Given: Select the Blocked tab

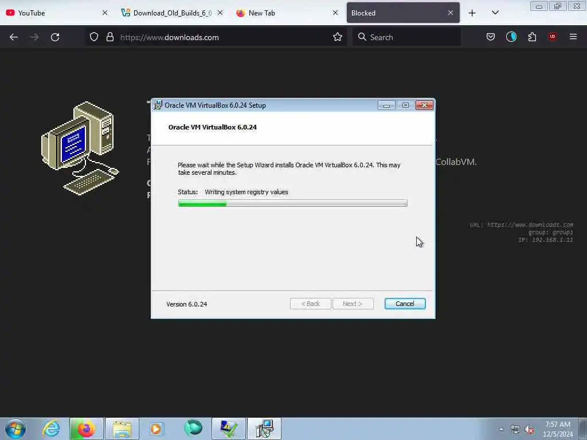Looking at the screenshot, I should coord(403,13).
